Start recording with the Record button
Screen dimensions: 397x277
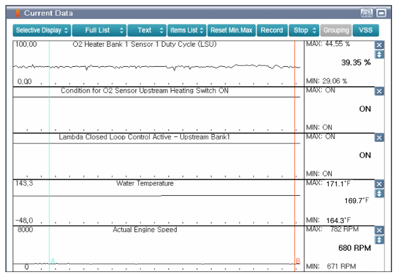tap(272, 30)
